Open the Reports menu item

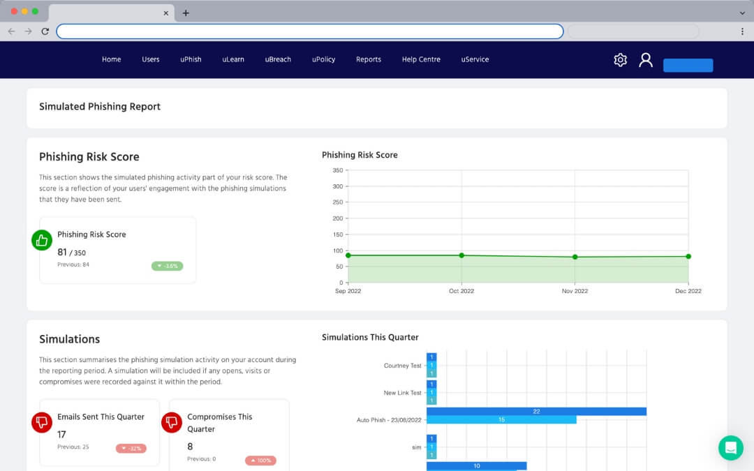point(369,59)
